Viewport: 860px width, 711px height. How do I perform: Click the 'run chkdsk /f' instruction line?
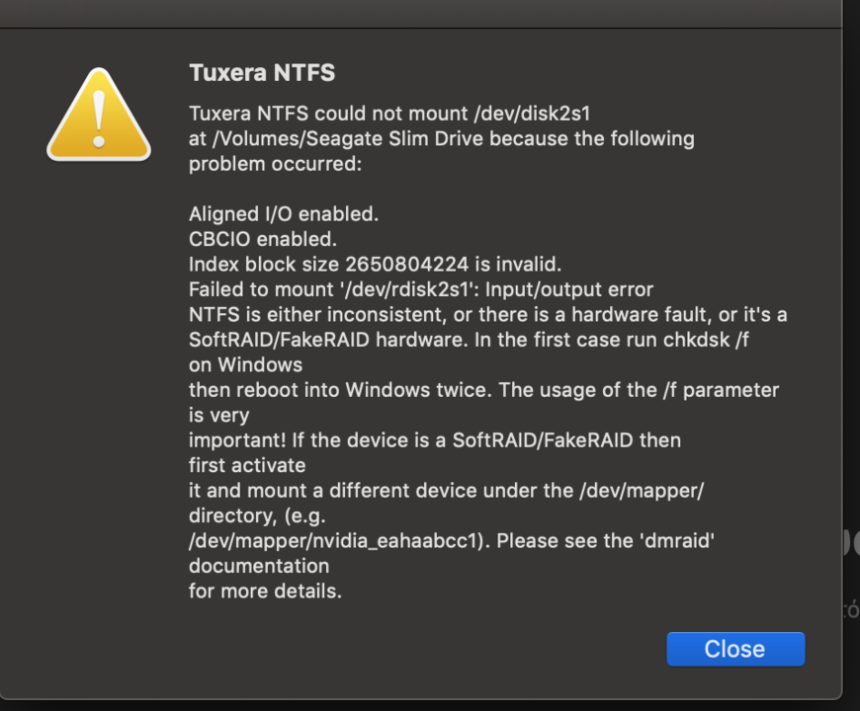click(x=469, y=340)
